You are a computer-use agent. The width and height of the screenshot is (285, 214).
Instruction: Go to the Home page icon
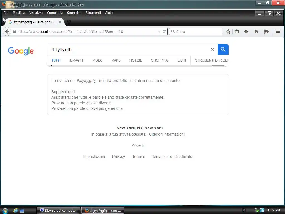(x=256, y=31)
